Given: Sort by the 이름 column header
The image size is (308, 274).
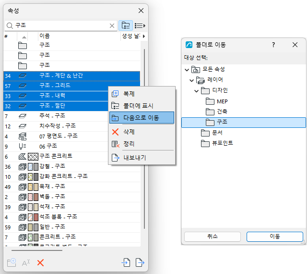Looking at the screenshot, I should coord(79,36).
